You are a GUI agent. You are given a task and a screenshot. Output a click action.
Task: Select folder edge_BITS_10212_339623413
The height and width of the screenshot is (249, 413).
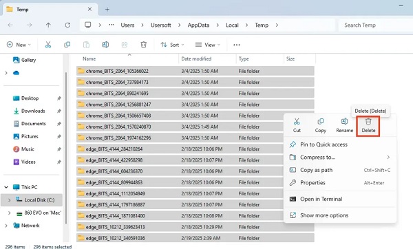point(195,227)
